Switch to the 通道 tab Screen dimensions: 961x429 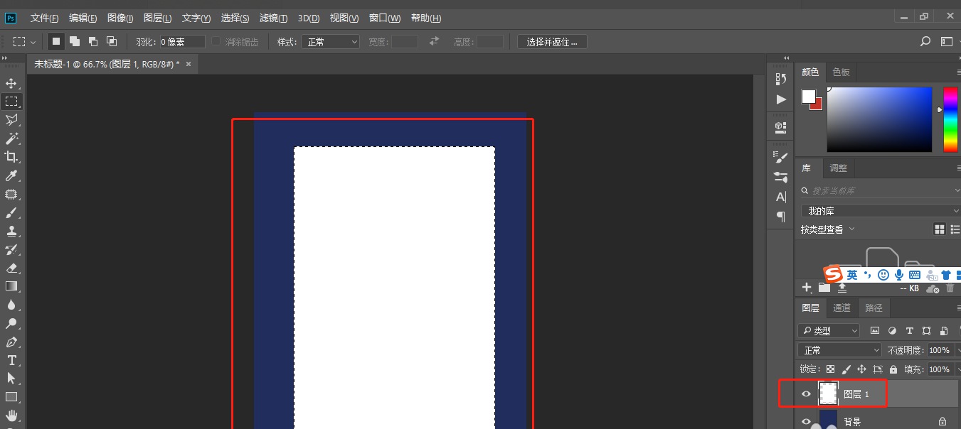(841, 308)
